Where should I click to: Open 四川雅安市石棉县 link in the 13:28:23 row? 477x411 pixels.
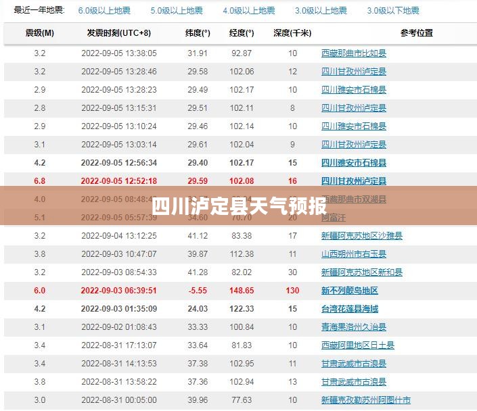[354, 90]
